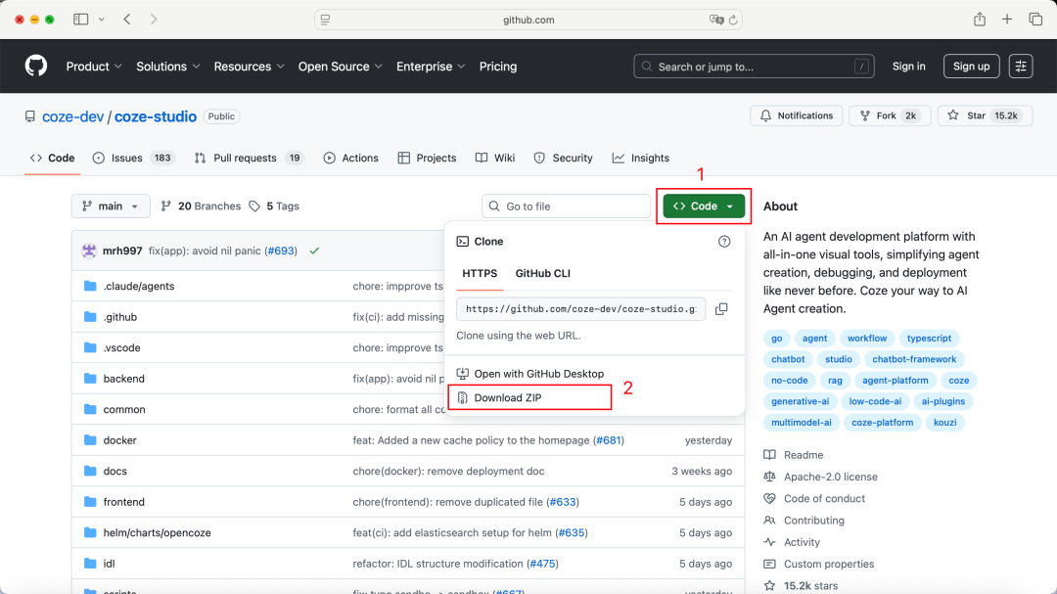Expand the Solutions menu
Screen dimensions: 1057x594
tap(168, 67)
